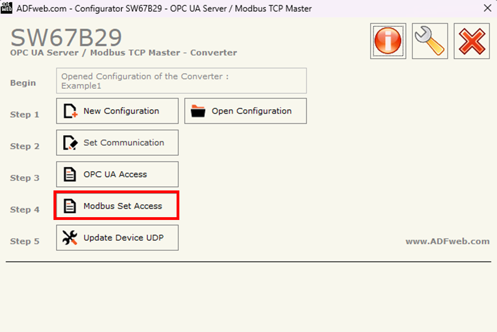Click the document icon on OPC UA Access
The width and height of the screenshot is (497, 332).
pos(70,174)
